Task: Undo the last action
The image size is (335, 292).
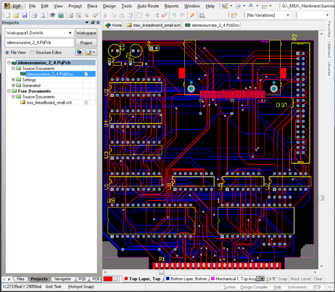Action: pos(174,15)
